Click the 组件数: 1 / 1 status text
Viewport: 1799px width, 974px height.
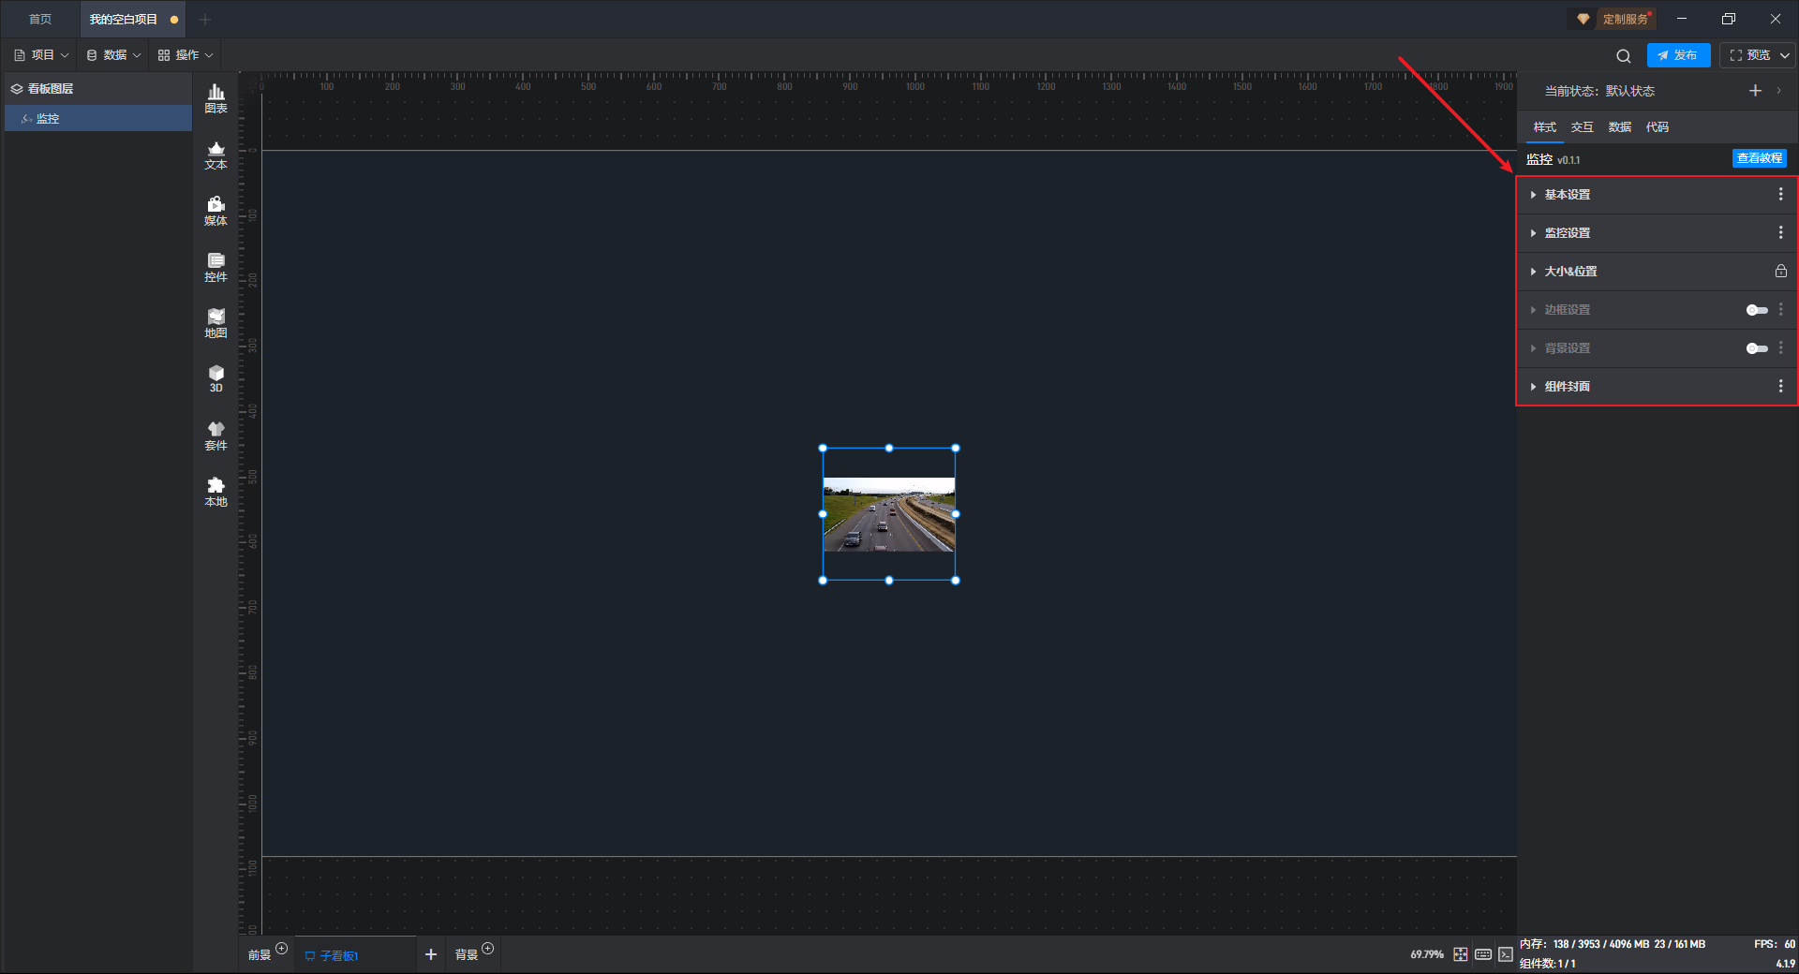point(1547,964)
